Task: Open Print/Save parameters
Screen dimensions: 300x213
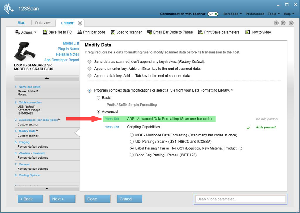Action: tap(218, 32)
